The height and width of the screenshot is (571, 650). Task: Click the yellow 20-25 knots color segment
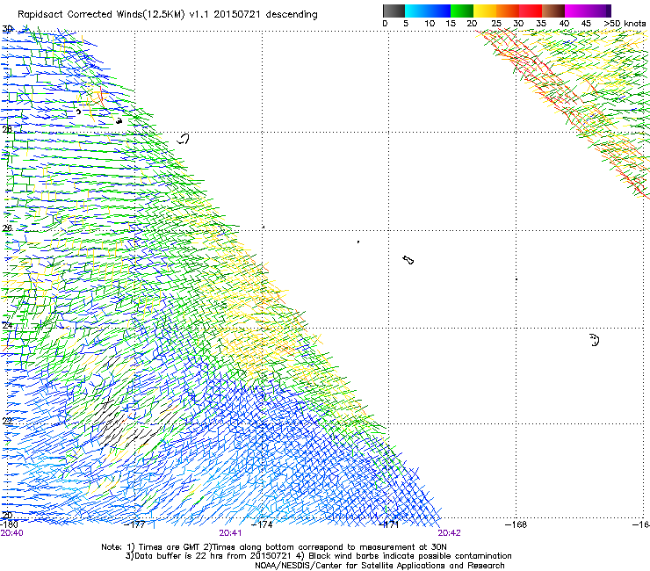pyautogui.click(x=485, y=11)
